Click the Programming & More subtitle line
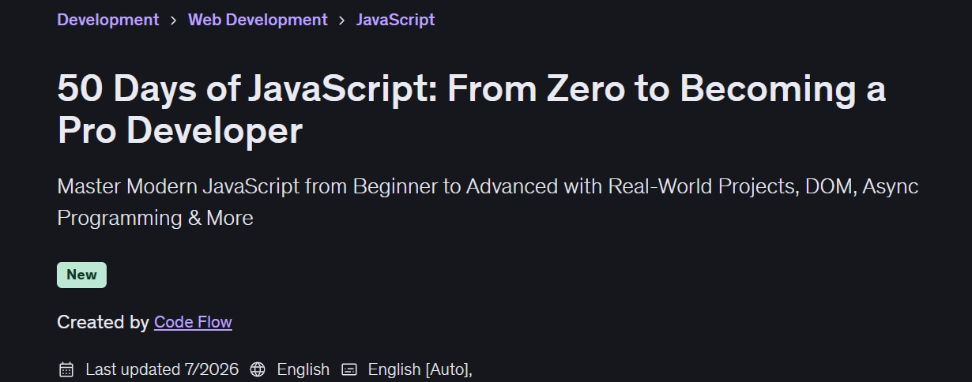The width and height of the screenshot is (972, 382). coord(155,219)
